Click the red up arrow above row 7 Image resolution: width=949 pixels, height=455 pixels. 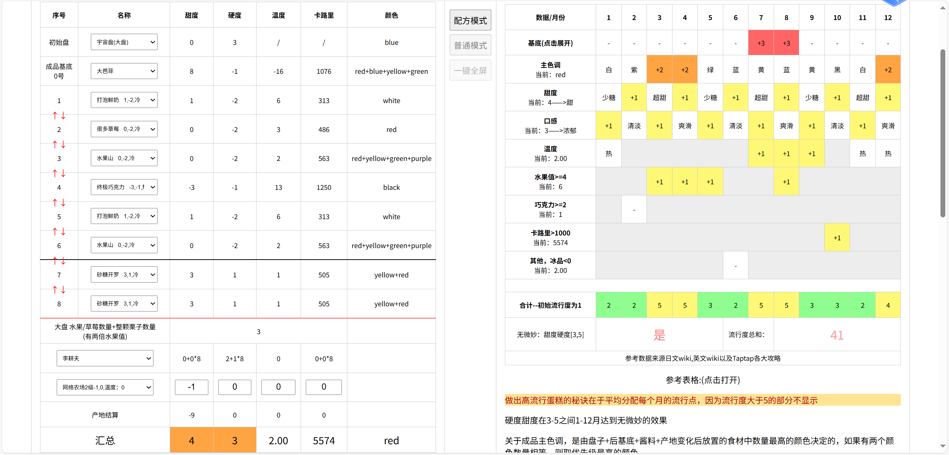coord(55,261)
